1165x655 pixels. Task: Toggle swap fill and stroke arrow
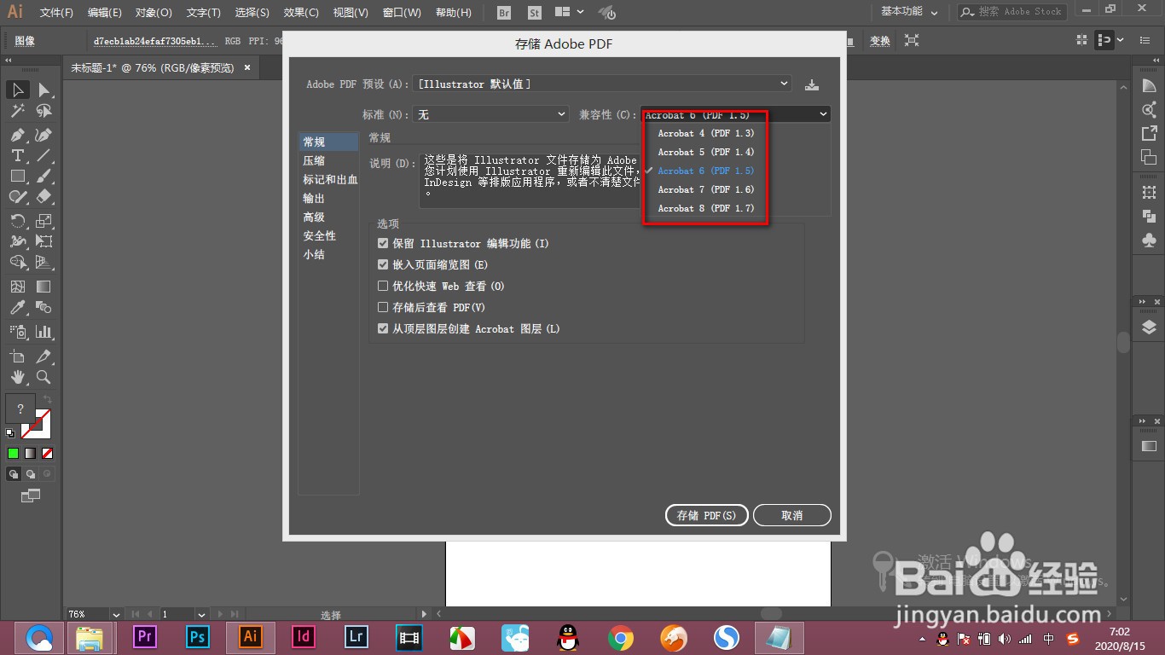[48, 399]
